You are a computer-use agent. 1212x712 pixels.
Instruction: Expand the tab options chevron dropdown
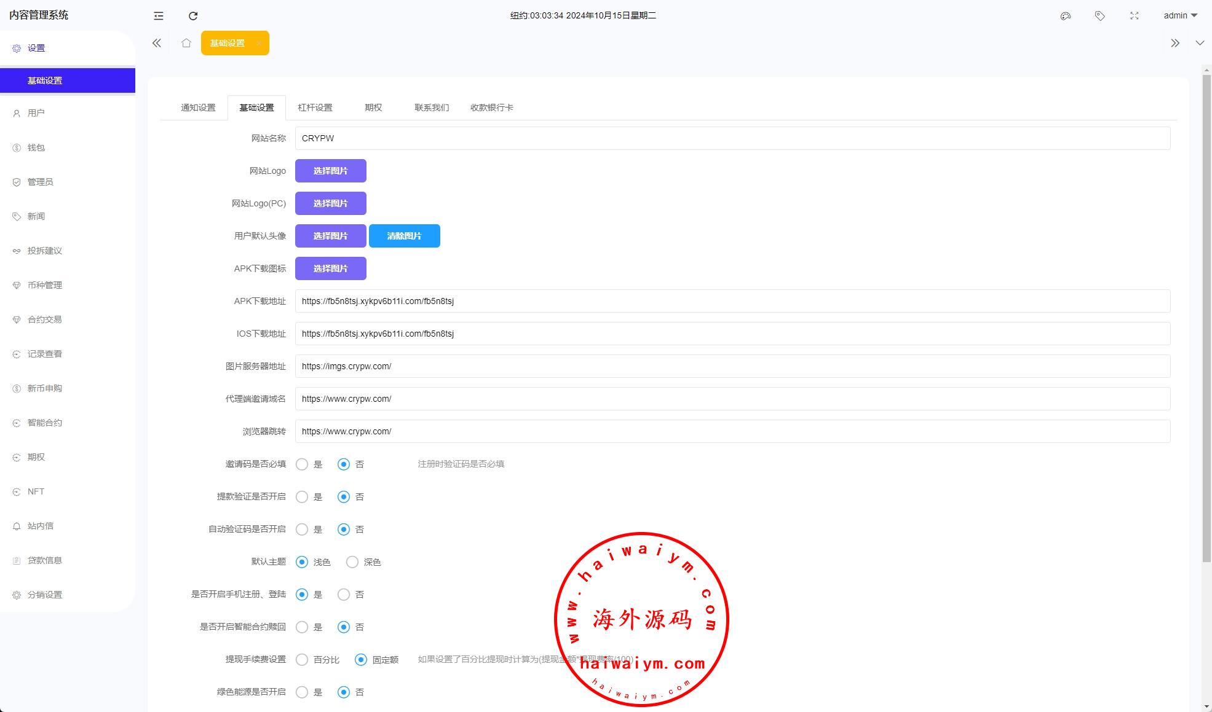[x=1200, y=43]
